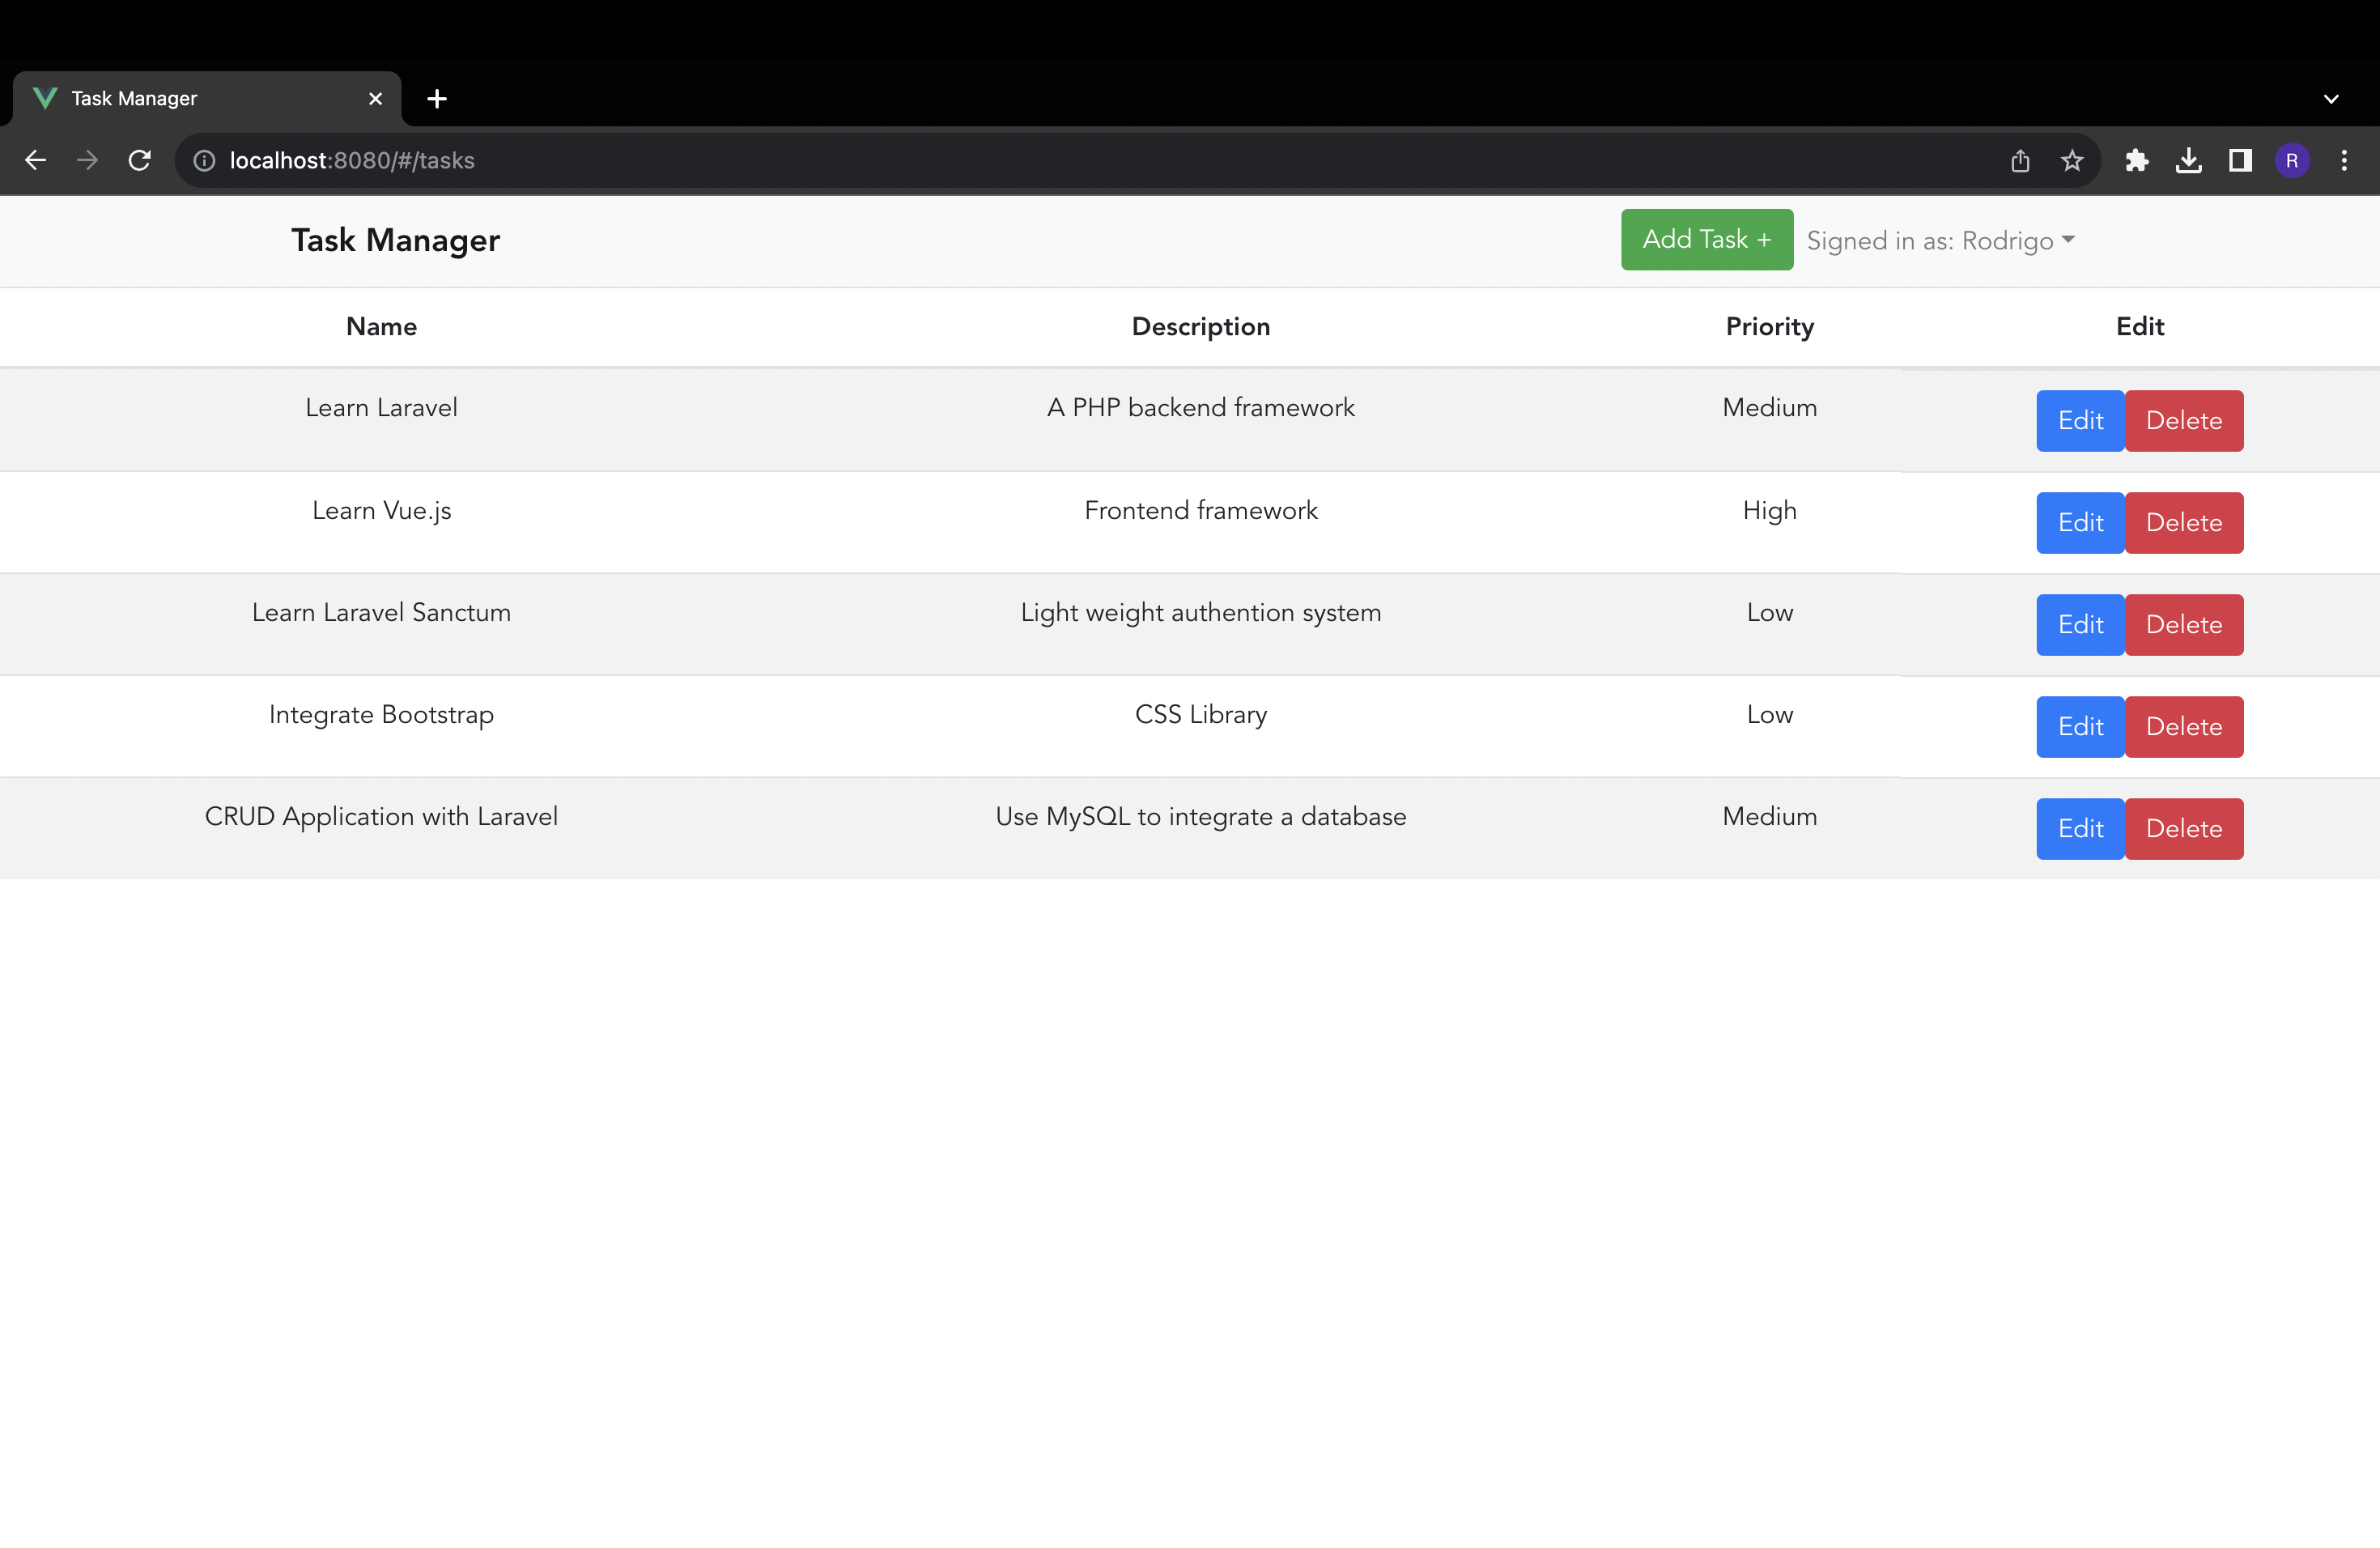
Task: Click the browser back arrow
Action: pyautogui.click(x=36, y=160)
